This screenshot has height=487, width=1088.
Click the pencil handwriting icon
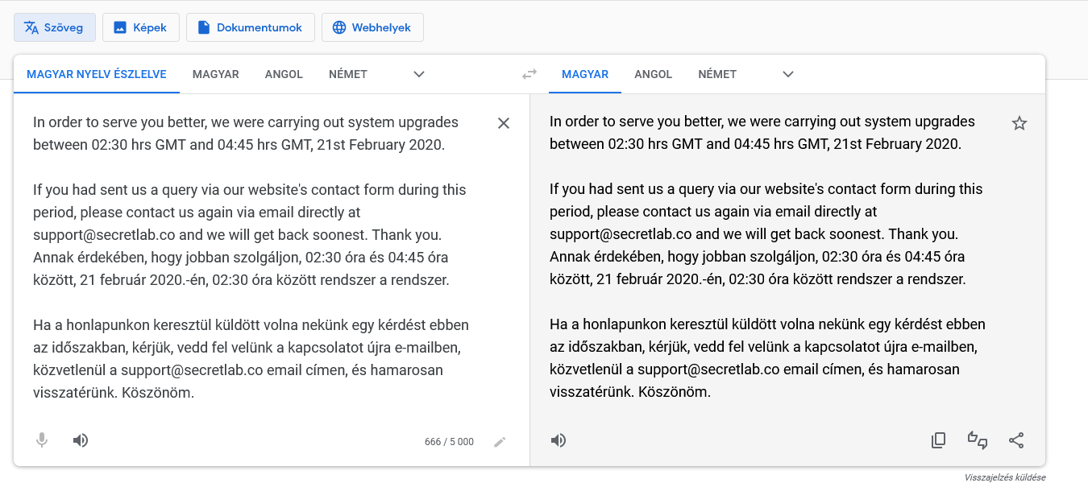click(x=500, y=441)
